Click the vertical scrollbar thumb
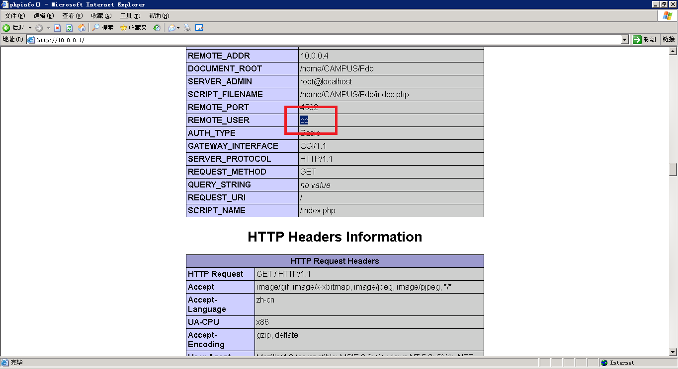This screenshot has height=369, width=678. tap(673, 169)
